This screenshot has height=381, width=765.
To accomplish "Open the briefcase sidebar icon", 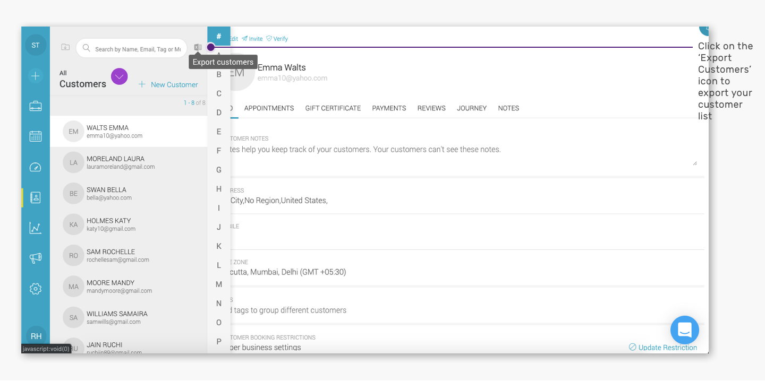I will click(x=36, y=106).
